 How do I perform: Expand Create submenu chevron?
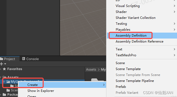coord(104,85)
